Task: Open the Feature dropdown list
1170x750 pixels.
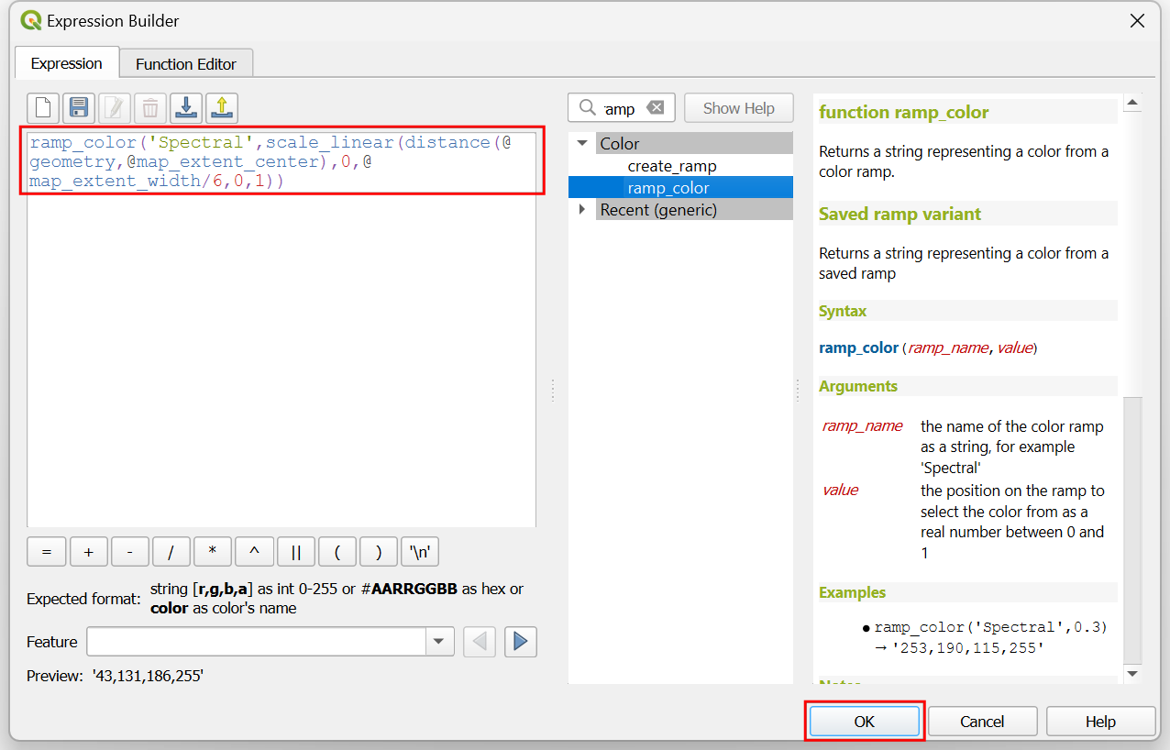Action: (x=439, y=642)
